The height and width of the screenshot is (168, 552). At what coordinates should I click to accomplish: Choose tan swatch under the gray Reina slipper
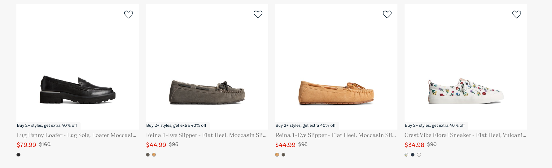[x=154, y=155]
